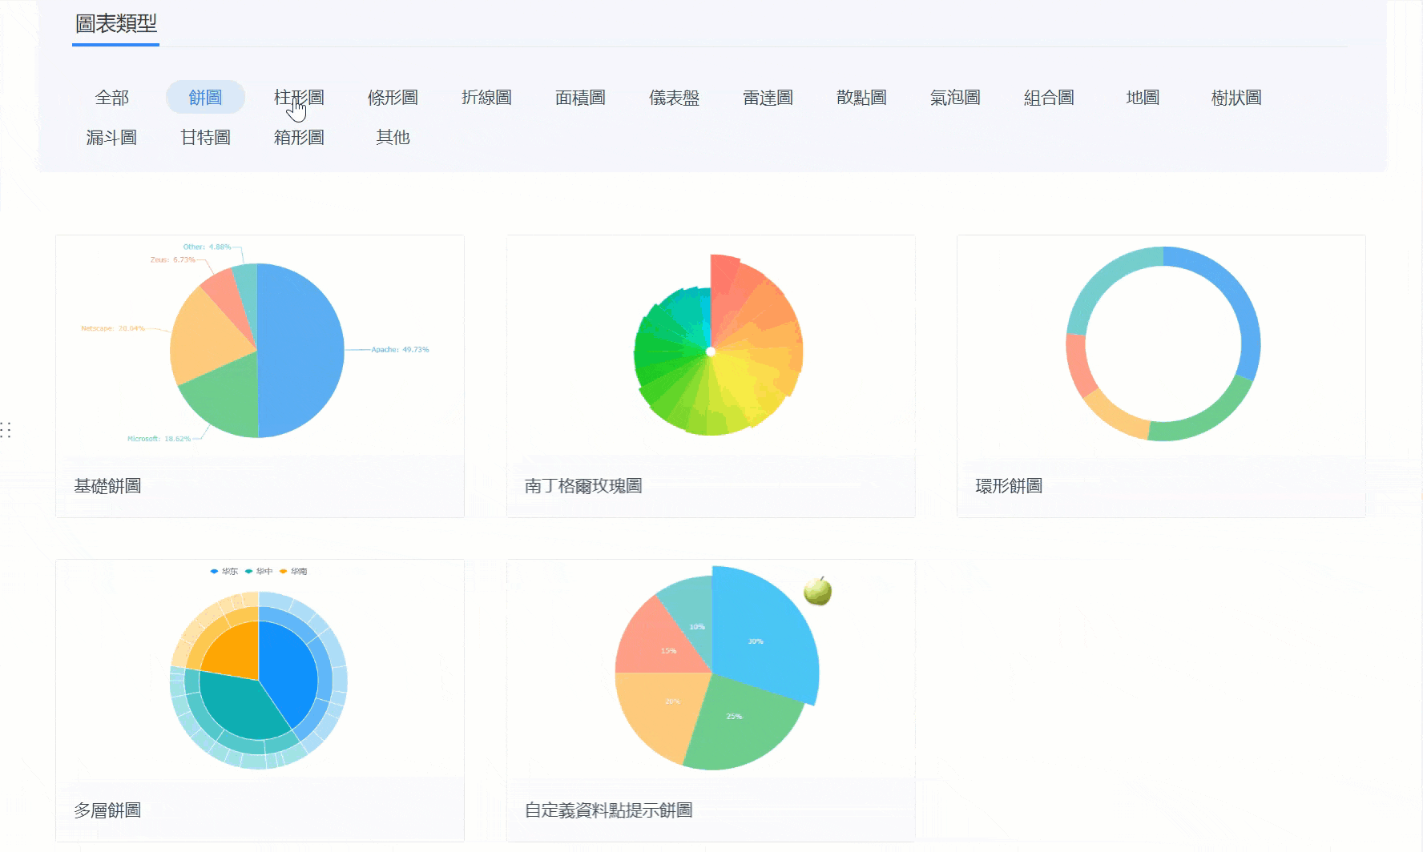Switch to the 地圖 category
This screenshot has width=1423, height=852.
(x=1142, y=97)
